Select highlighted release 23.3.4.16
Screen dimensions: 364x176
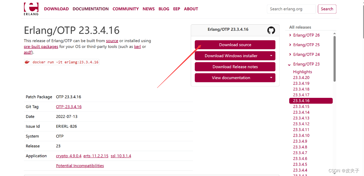tap(311, 101)
